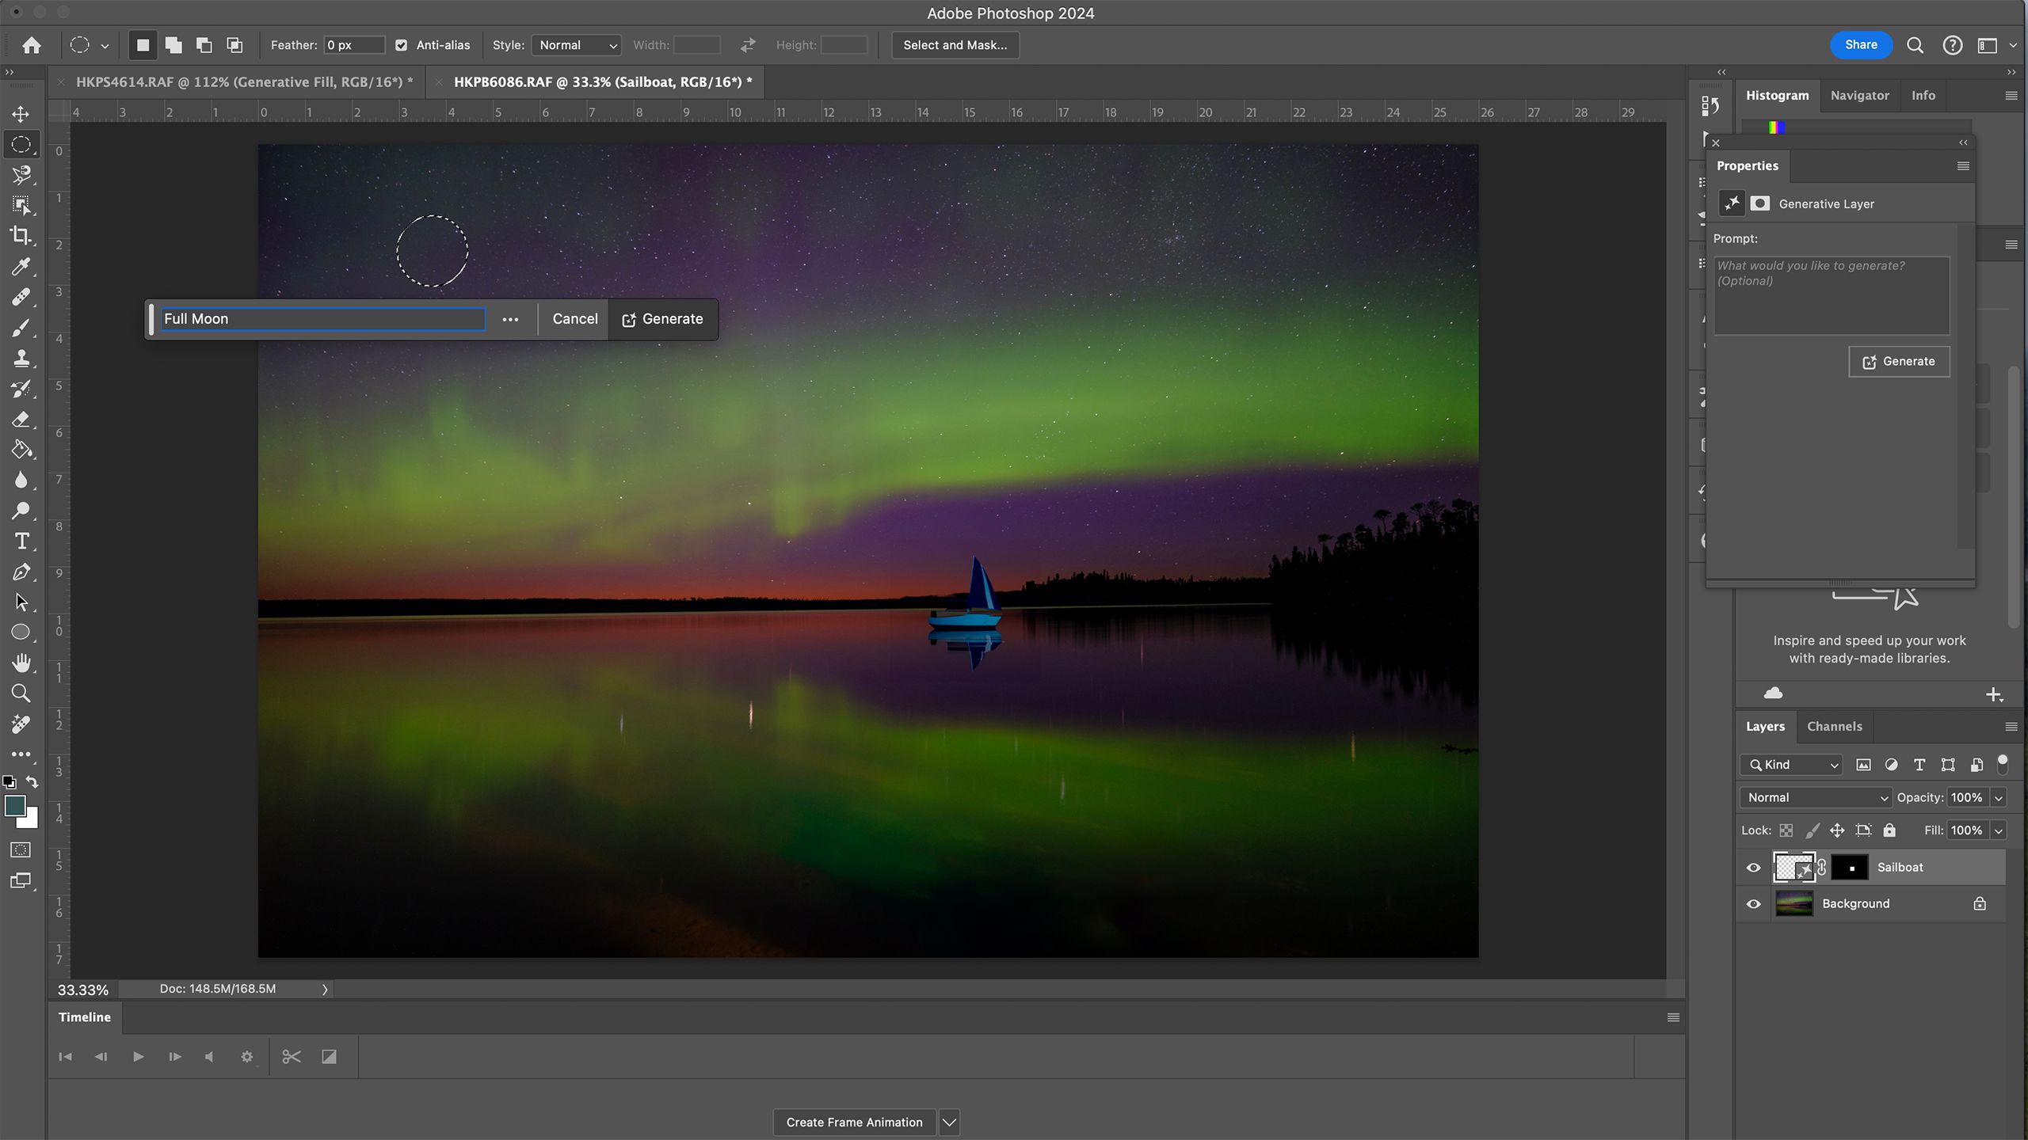Select the Dodge tool
Viewport: 2028px width, 1140px height.
click(21, 511)
